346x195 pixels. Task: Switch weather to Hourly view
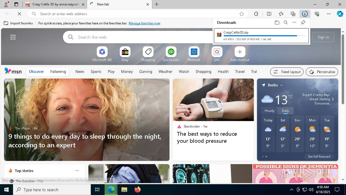point(270,111)
